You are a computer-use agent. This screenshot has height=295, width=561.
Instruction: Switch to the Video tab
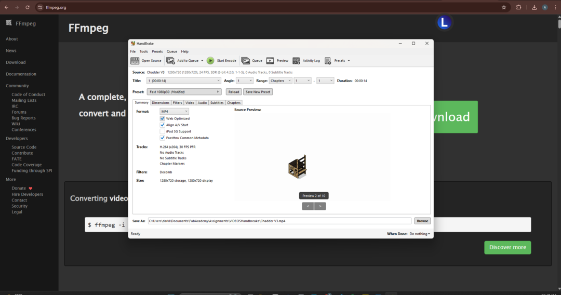[x=190, y=103]
